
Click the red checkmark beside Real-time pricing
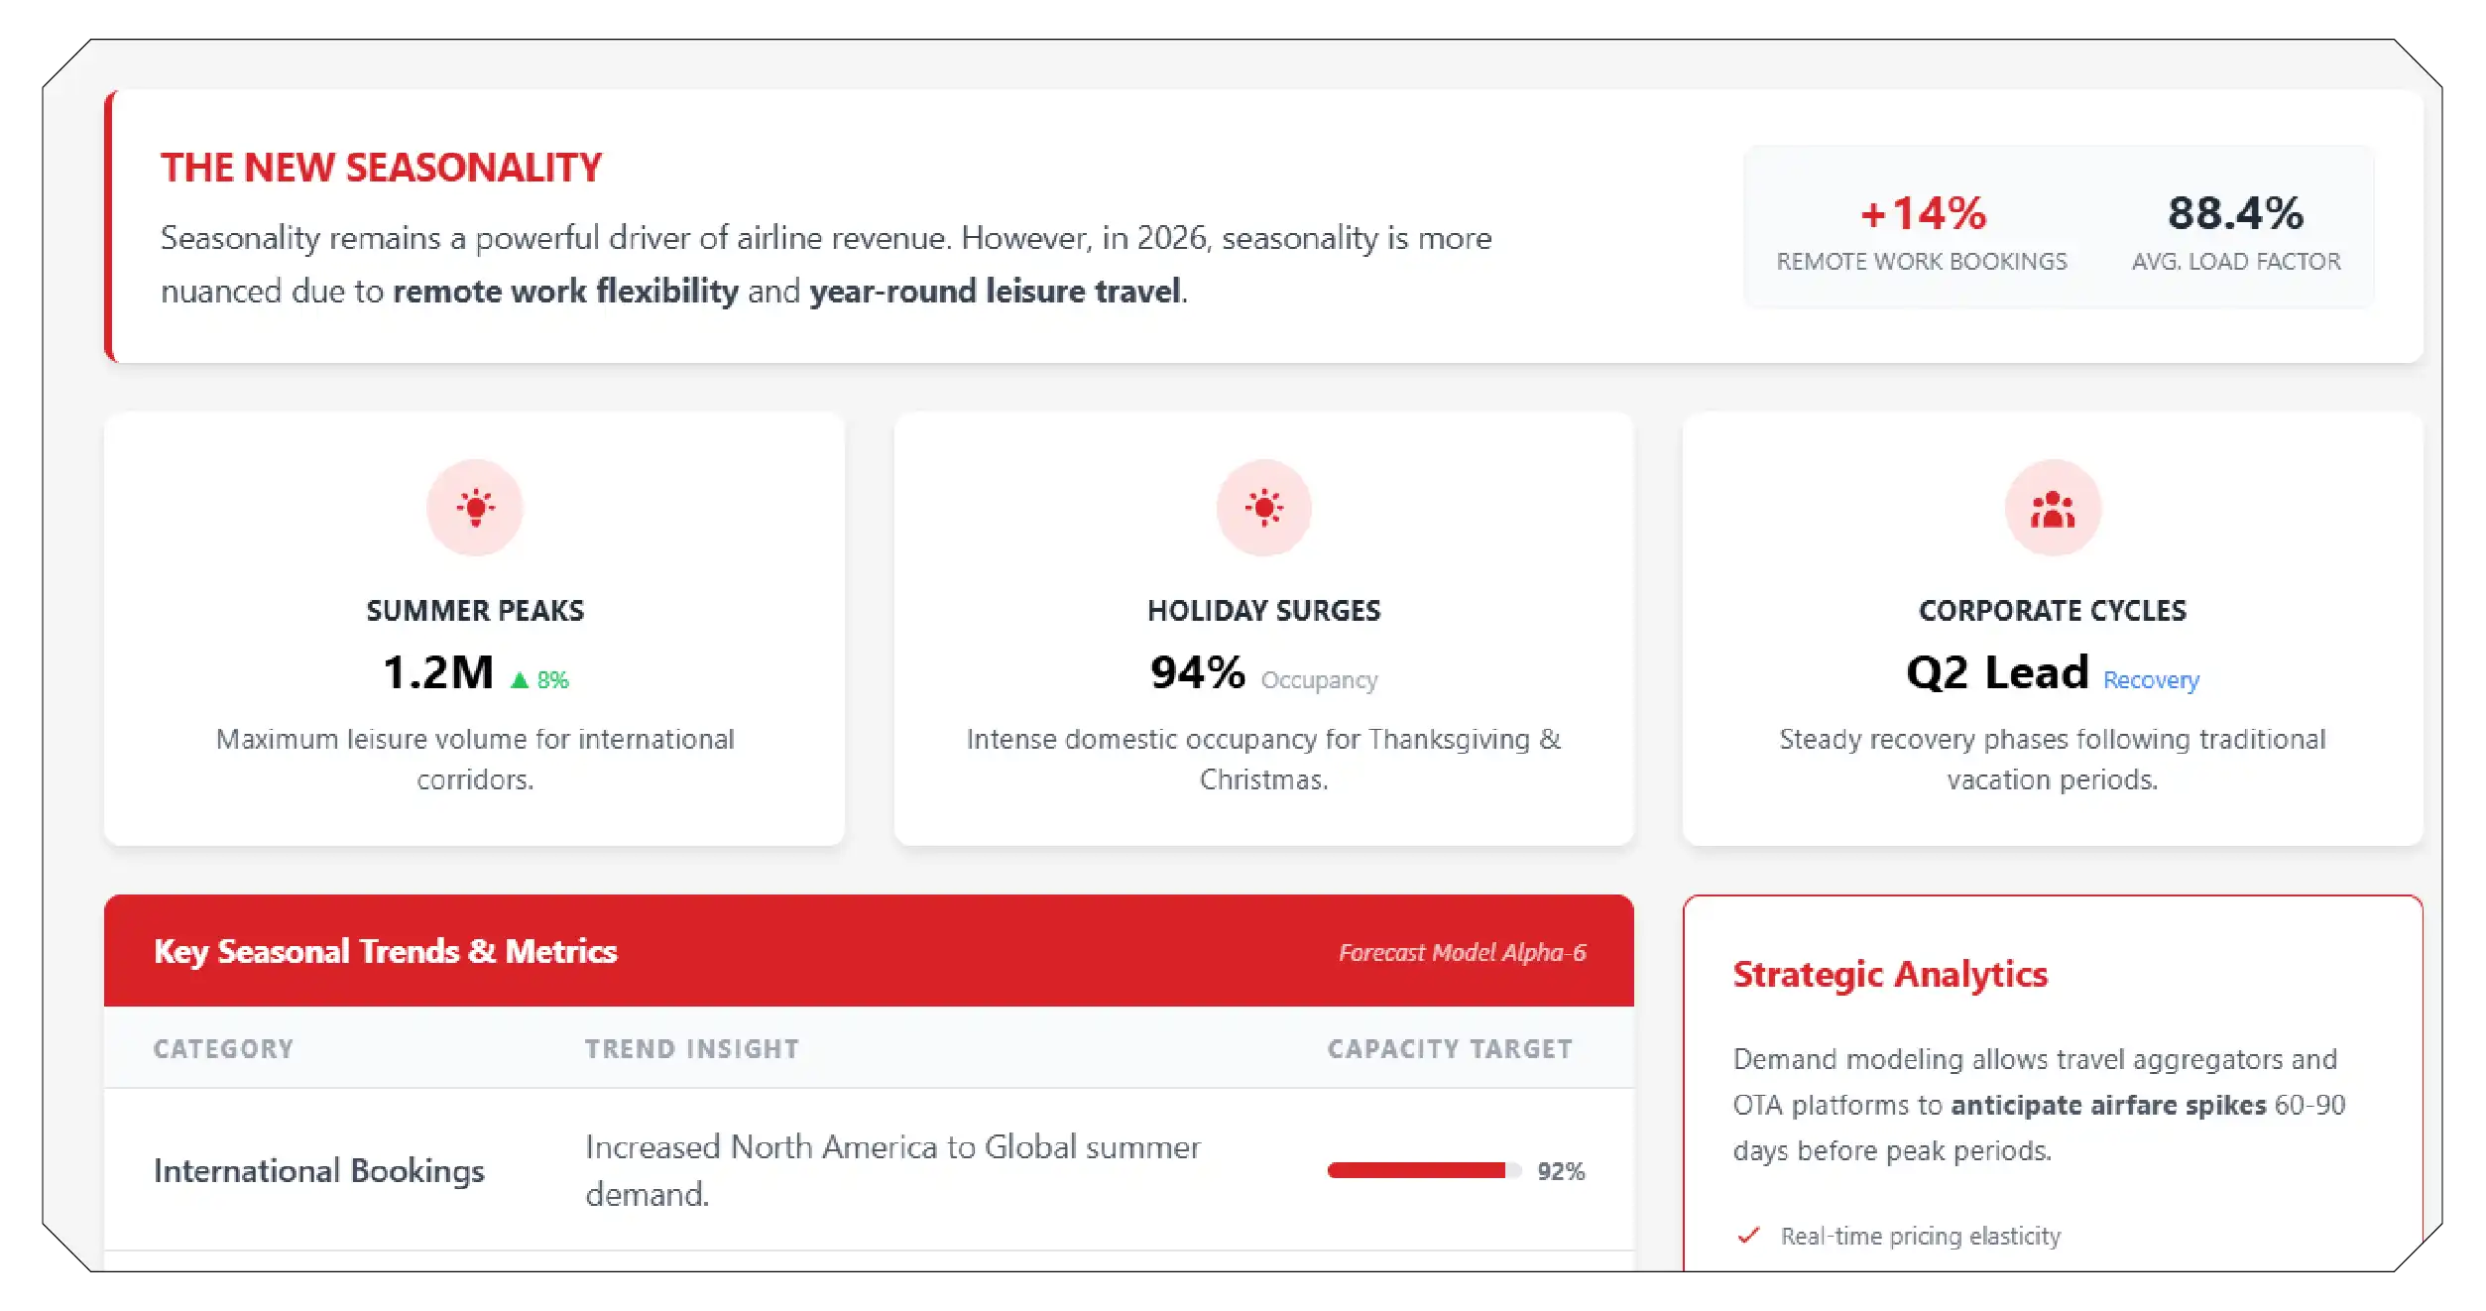pyautogui.click(x=1748, y=1236)
